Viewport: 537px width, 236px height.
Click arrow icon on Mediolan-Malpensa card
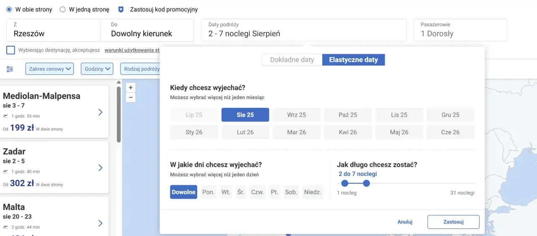tap(100, 112)
